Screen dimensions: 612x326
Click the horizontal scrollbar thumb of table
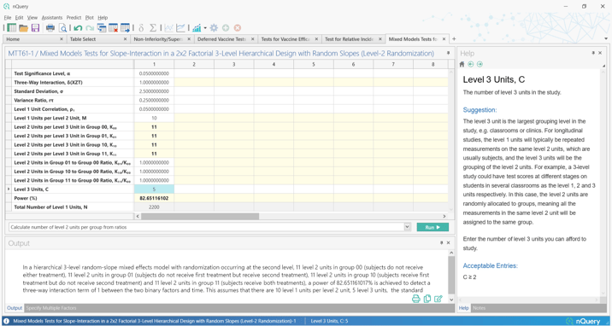pyautogui.click(x=200, y=216)
